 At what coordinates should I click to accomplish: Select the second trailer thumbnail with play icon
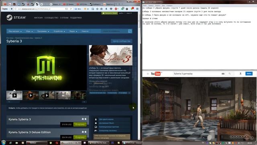coord(31,95)
